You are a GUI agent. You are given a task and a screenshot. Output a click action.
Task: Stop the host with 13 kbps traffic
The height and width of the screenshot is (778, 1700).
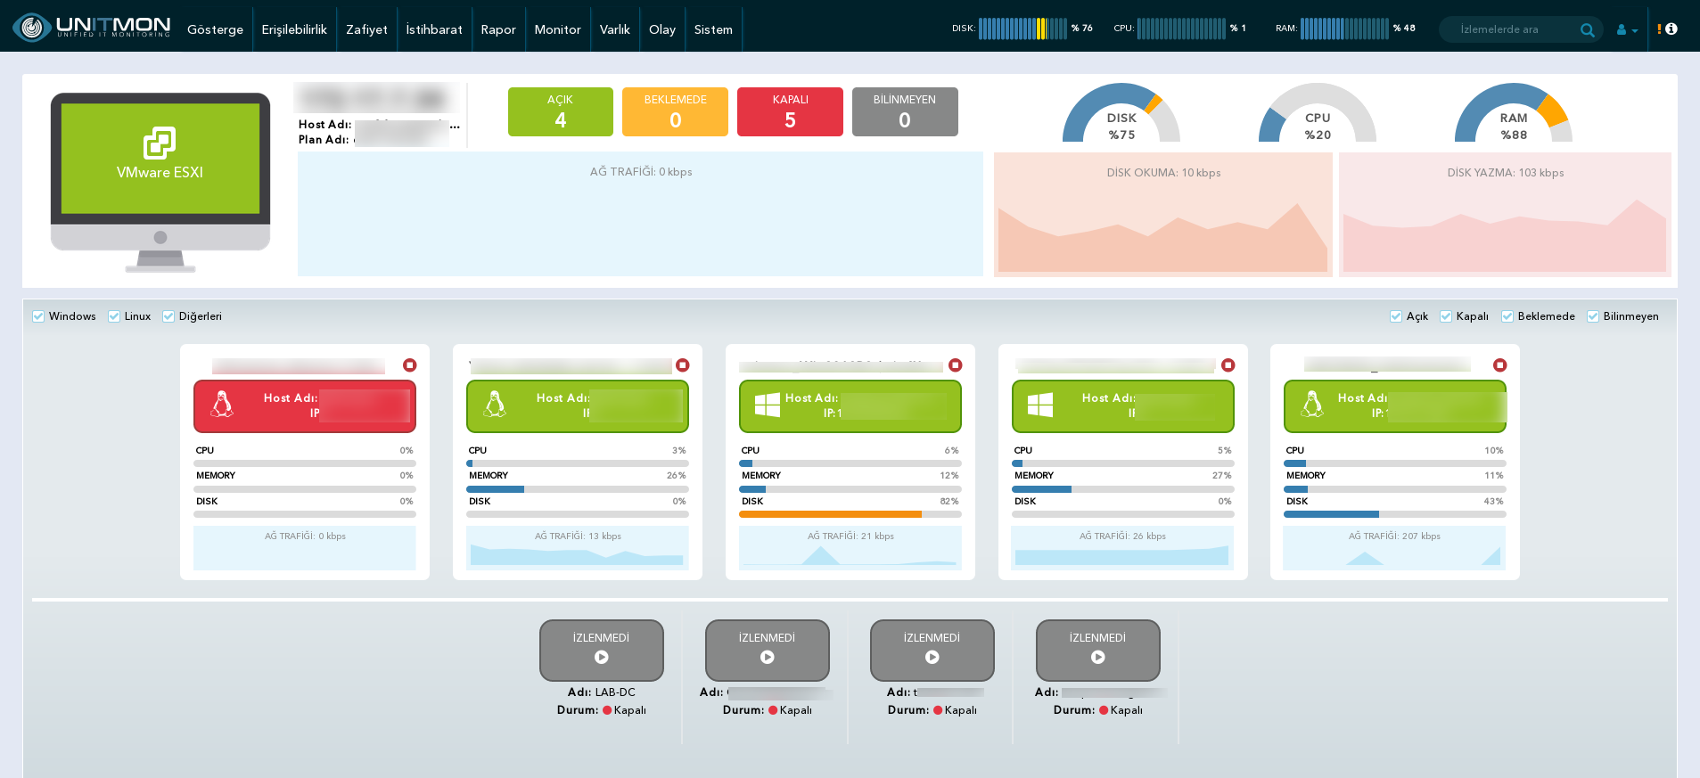tap(683, 365)
